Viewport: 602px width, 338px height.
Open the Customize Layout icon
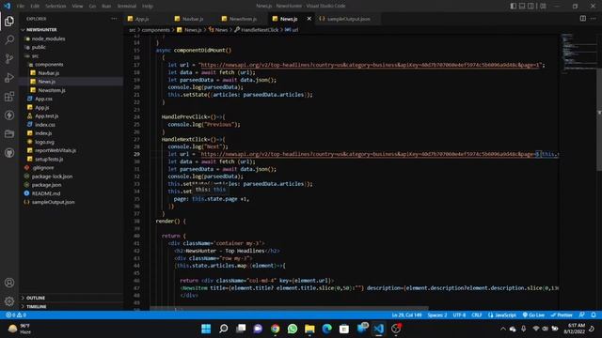pyautogui.click(x=543, y=6)
